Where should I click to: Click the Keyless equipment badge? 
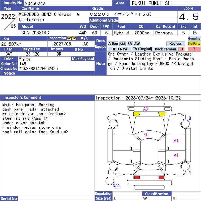tap(175, 43)
